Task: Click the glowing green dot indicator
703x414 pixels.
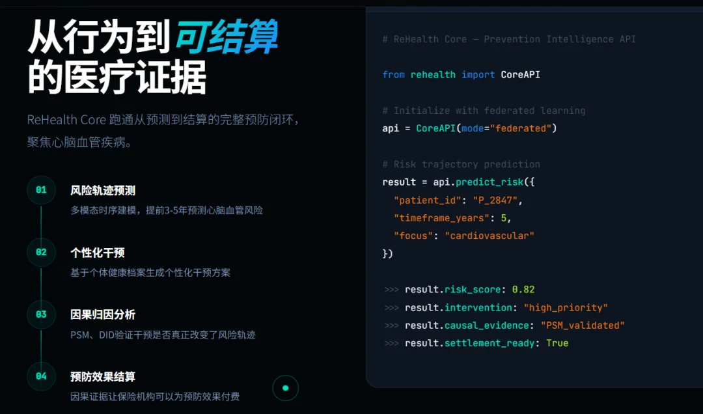Action: [285, 387]
